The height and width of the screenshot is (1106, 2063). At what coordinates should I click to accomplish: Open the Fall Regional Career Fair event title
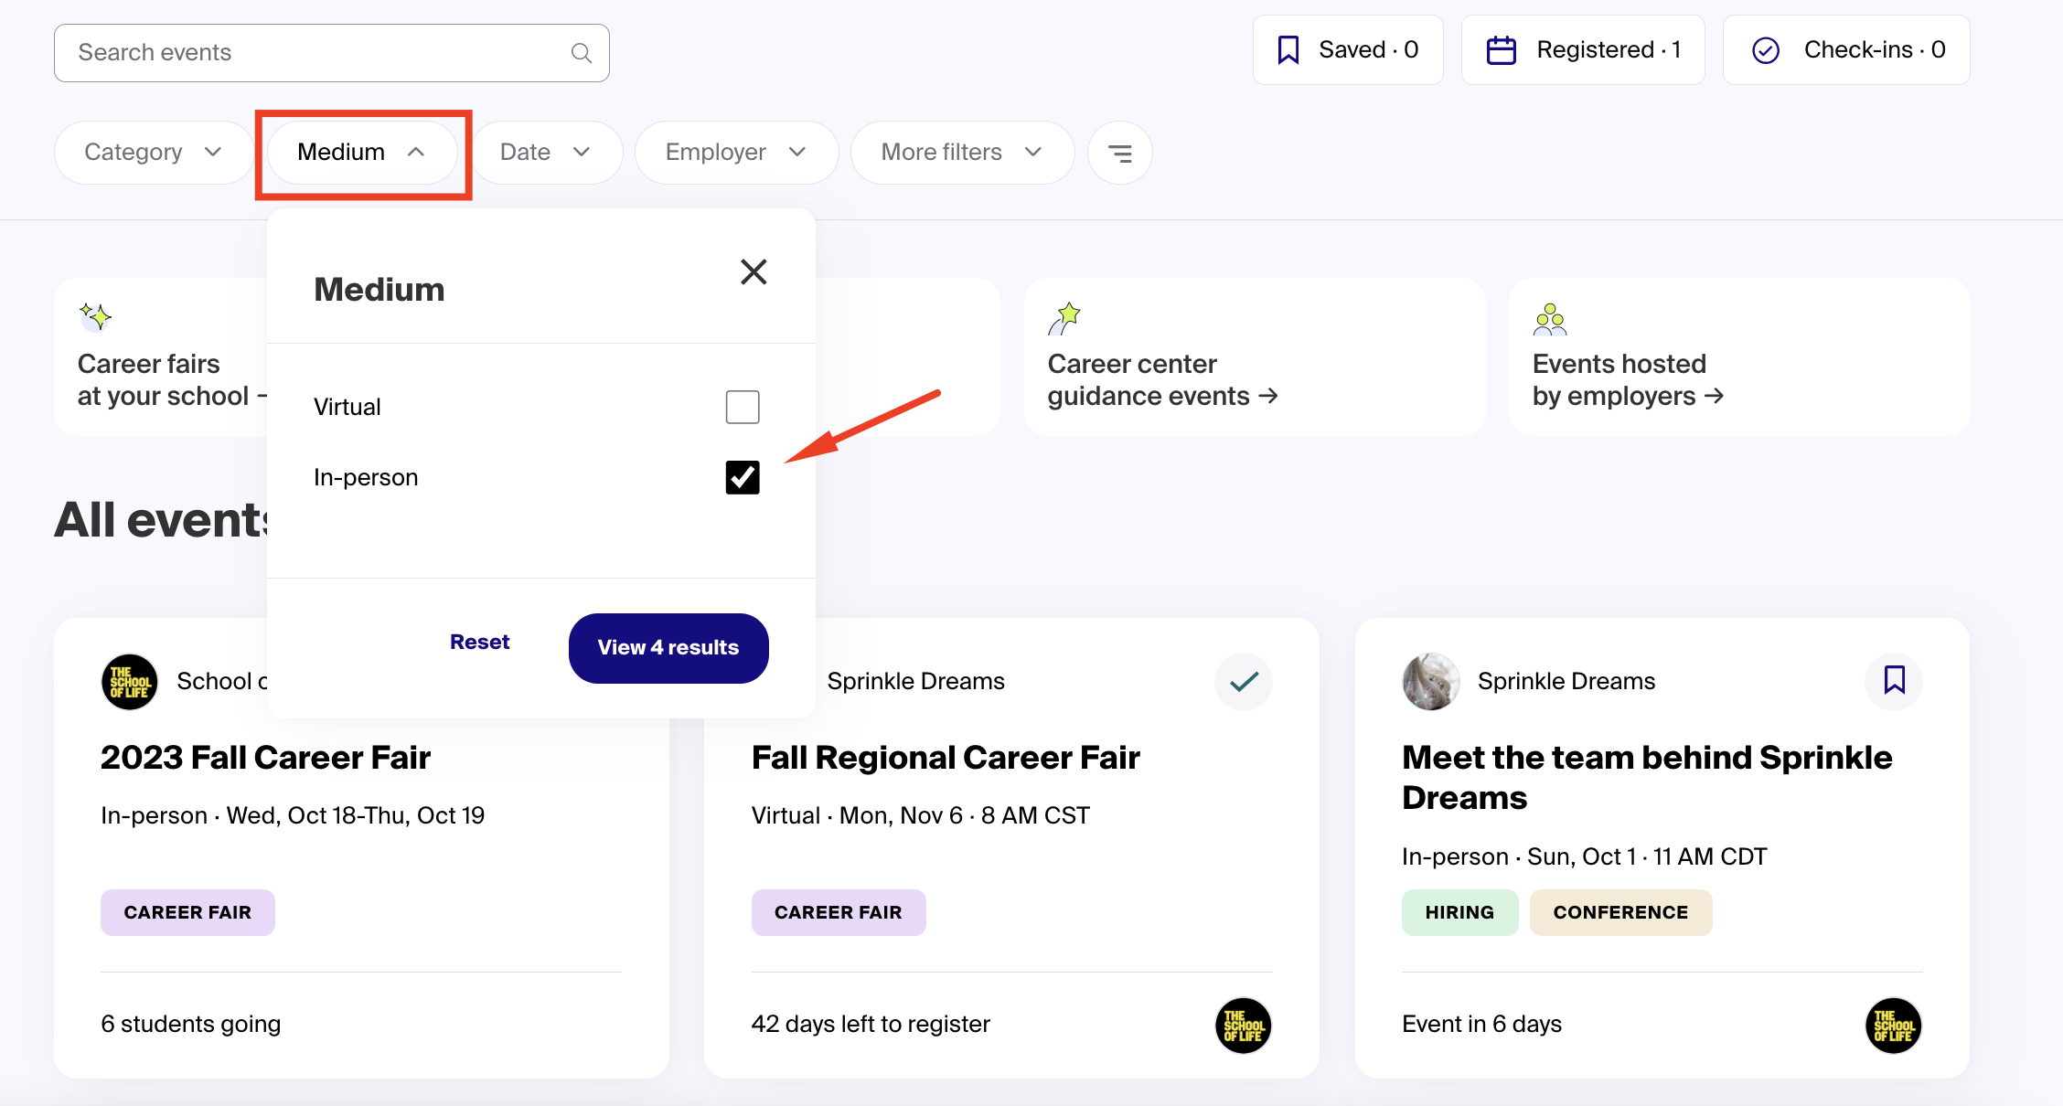tap(946, 758)
